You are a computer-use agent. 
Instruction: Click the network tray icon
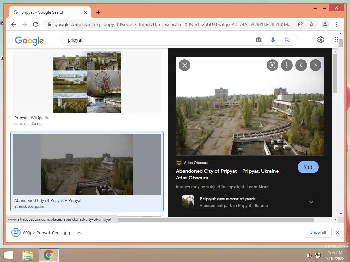point(318,256)
